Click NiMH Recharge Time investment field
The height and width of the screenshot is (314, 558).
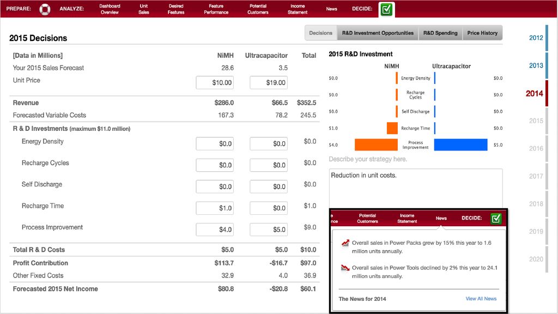[215, 208]
